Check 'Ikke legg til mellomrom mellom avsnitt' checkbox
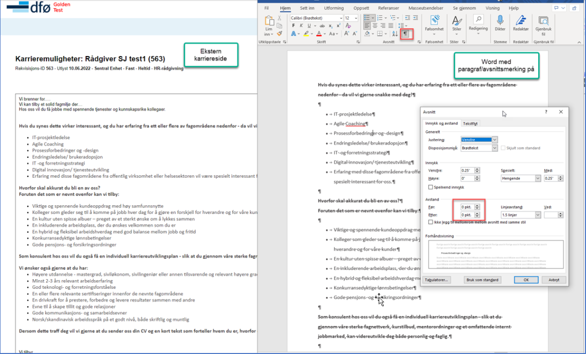586x354 pixels. [431, 222]
